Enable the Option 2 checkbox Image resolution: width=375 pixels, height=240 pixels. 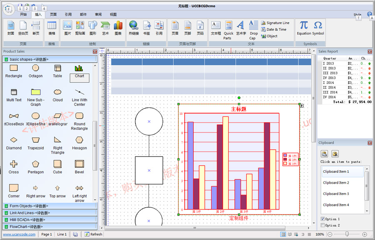click(322, 225)
